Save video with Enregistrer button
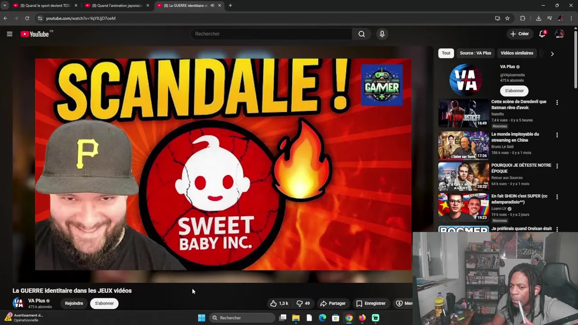578x325 pixels. [371, 303]
